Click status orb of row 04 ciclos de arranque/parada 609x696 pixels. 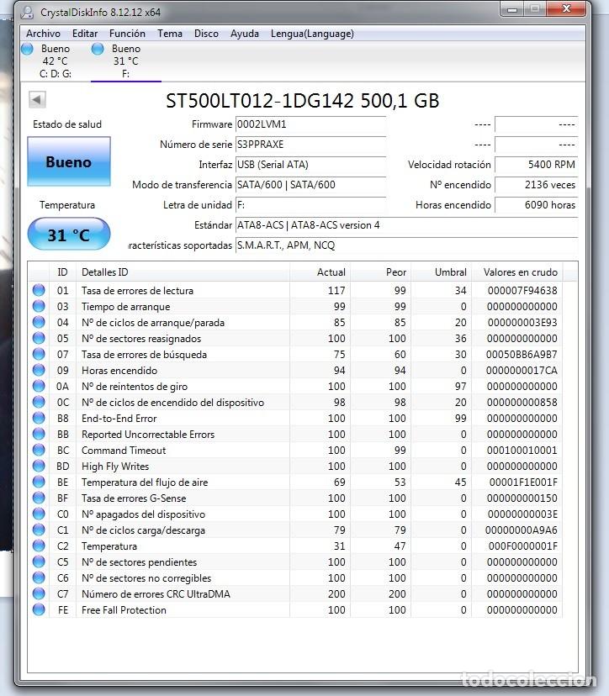(39, 322)
